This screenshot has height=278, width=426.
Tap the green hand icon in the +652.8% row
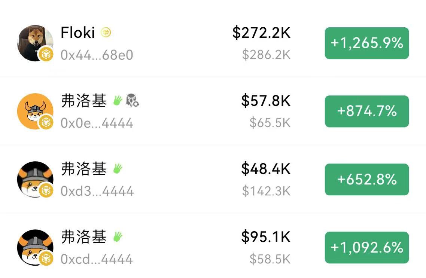coord(118,168)
